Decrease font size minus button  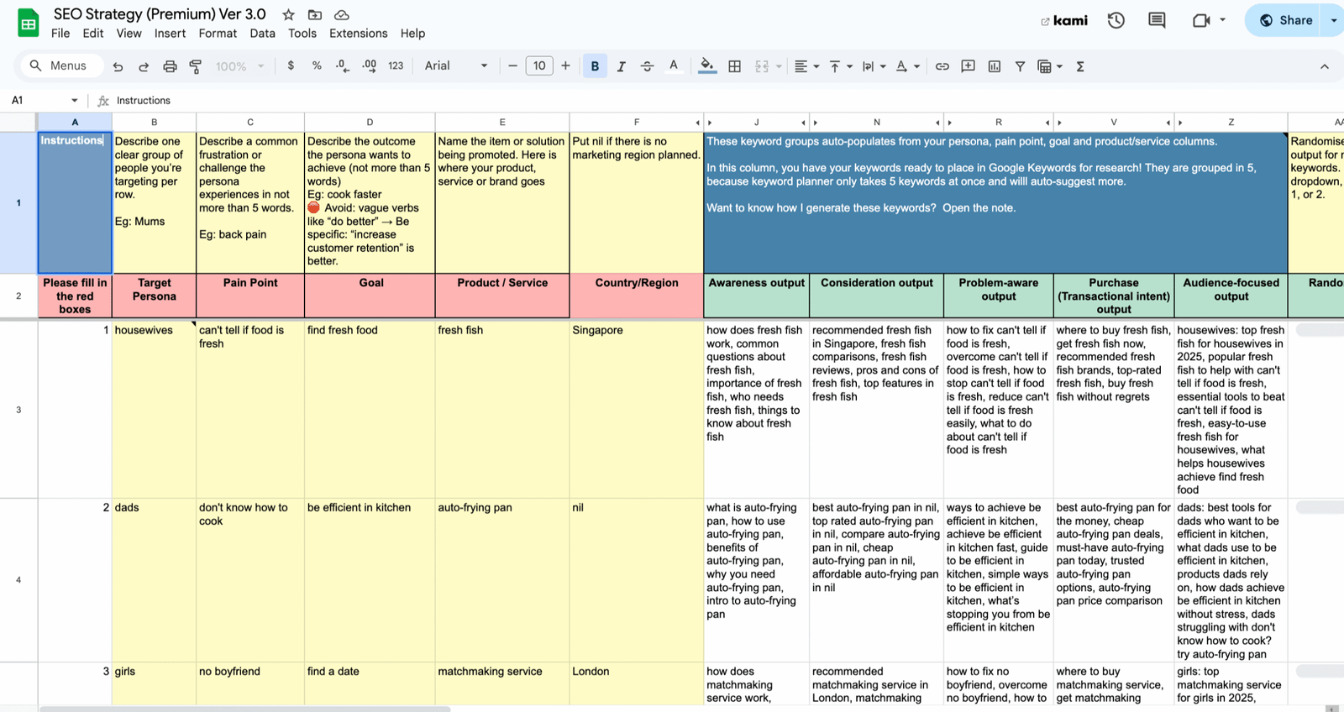512,65
